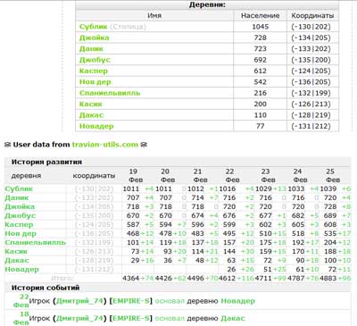Open Даник village in the Деревни table

91,49
